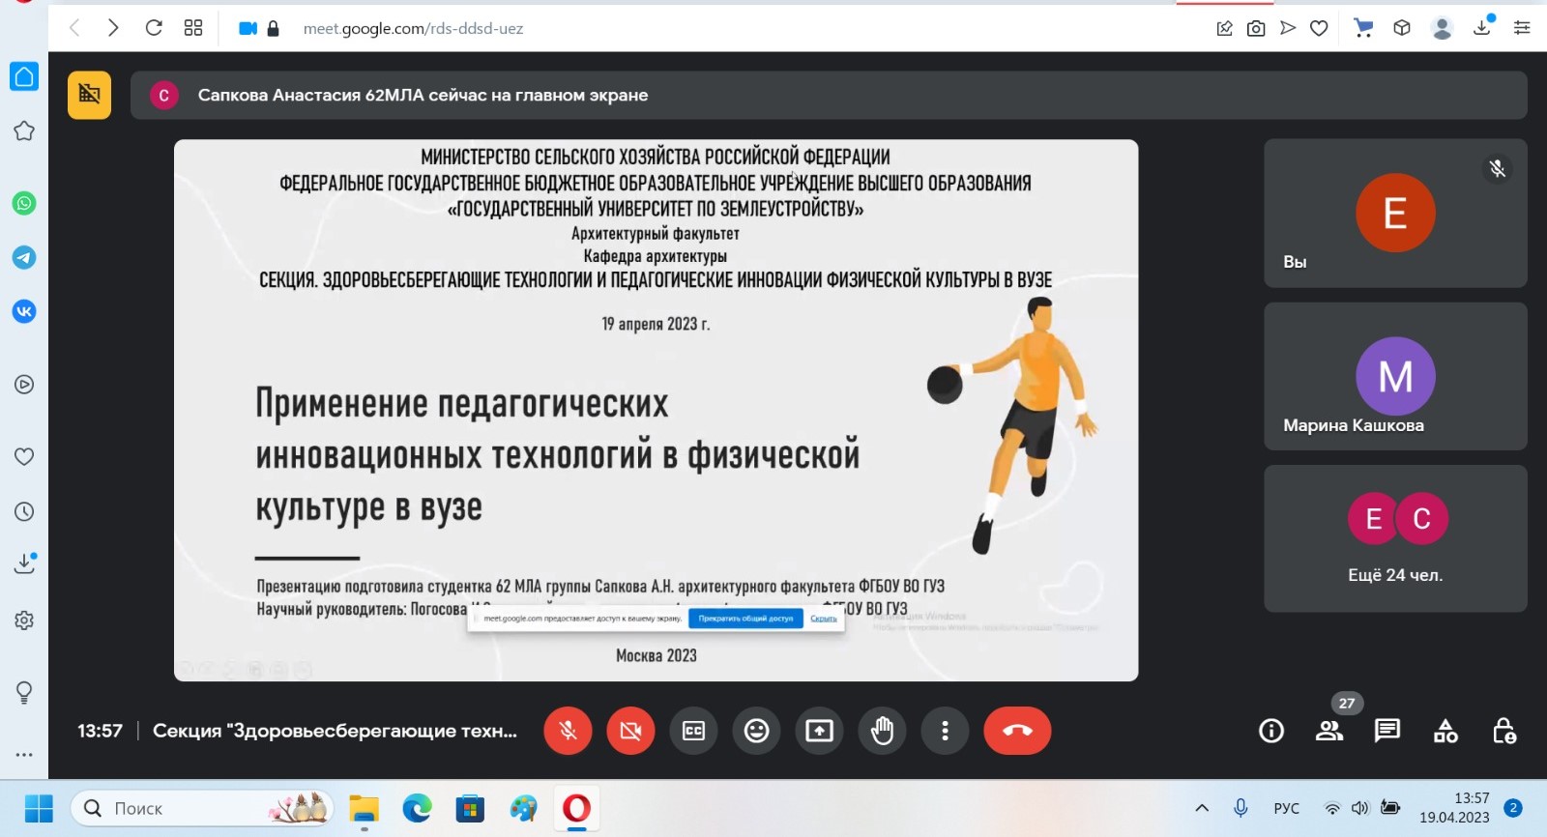Switch РУС input language
The height and width of the screenshot is (837, 1547).
coord(1286,808)
